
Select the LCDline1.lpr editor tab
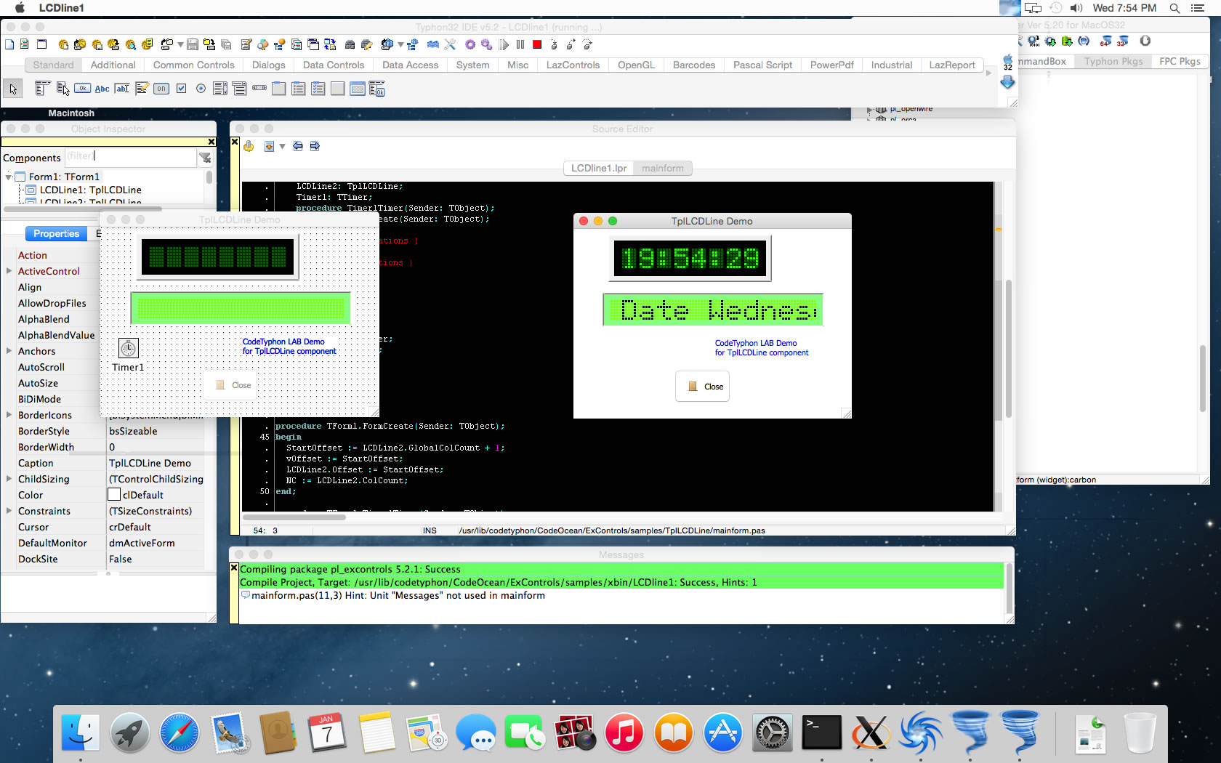click(x=598, y=168)
